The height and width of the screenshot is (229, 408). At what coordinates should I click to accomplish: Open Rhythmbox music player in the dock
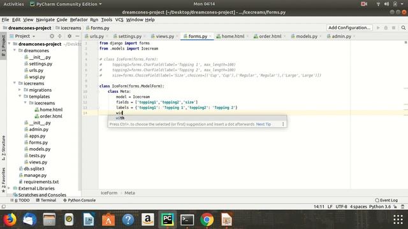69,219
